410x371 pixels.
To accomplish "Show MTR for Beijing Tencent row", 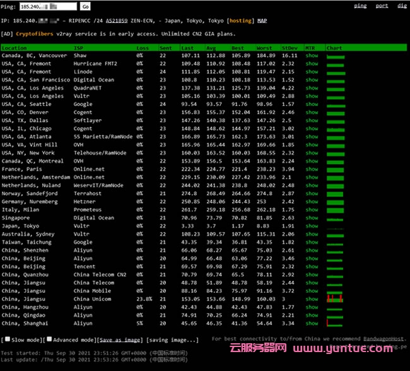I will click(x=312, y=266).
